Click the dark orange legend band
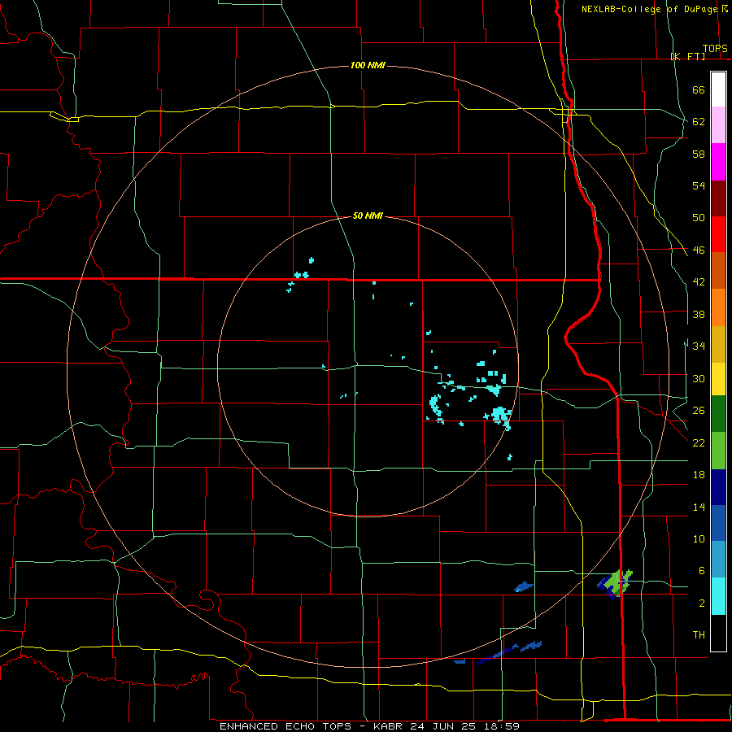Image resolution: width=732 pixels, height=732 pixels. 718,271
